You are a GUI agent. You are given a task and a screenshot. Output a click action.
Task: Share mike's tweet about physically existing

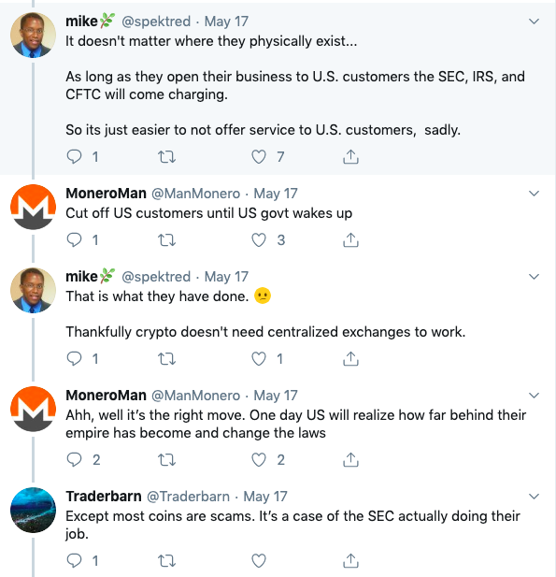coord(350,157)
